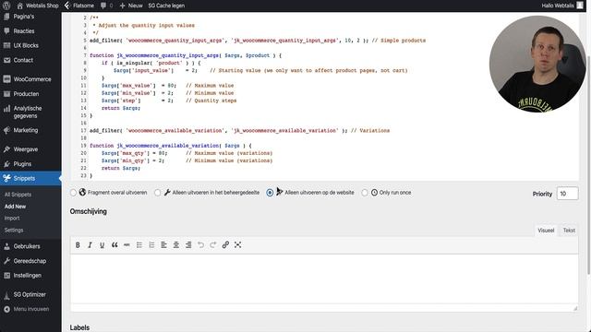This screenshot has width=591, height=332.
Task: Click the Priority input field
Action: (x=567, y=194)
